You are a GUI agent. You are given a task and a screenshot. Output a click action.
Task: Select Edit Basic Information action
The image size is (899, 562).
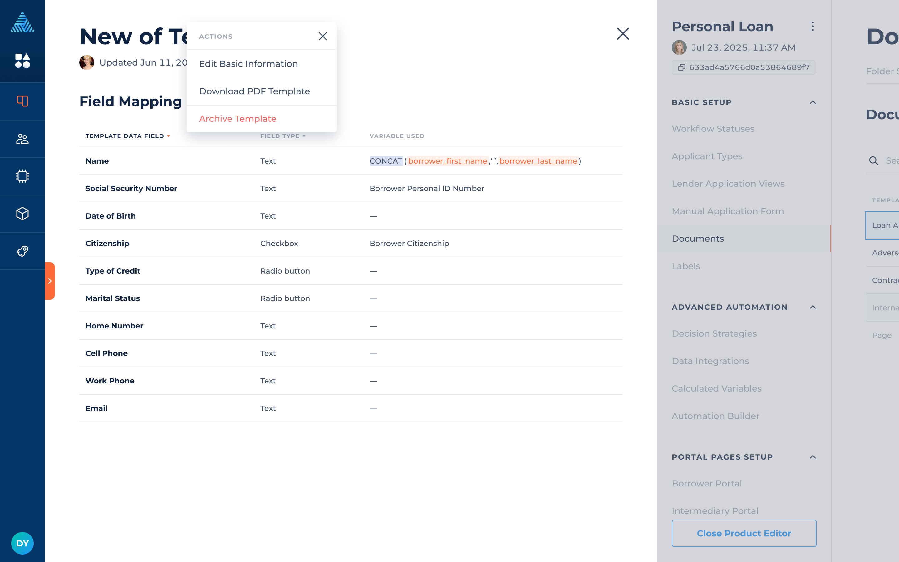pos(248,64)
